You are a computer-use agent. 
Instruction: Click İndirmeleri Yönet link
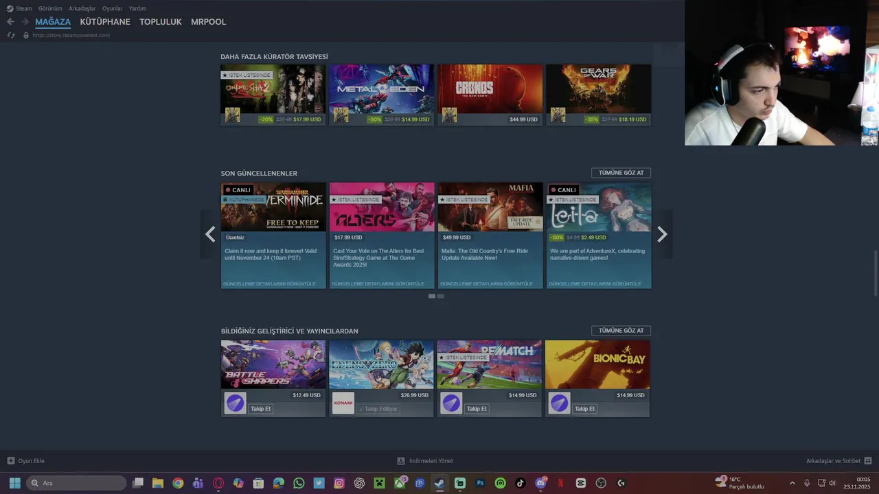coord(431,461)
